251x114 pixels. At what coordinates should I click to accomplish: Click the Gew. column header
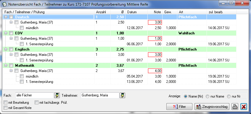(170, 12)
